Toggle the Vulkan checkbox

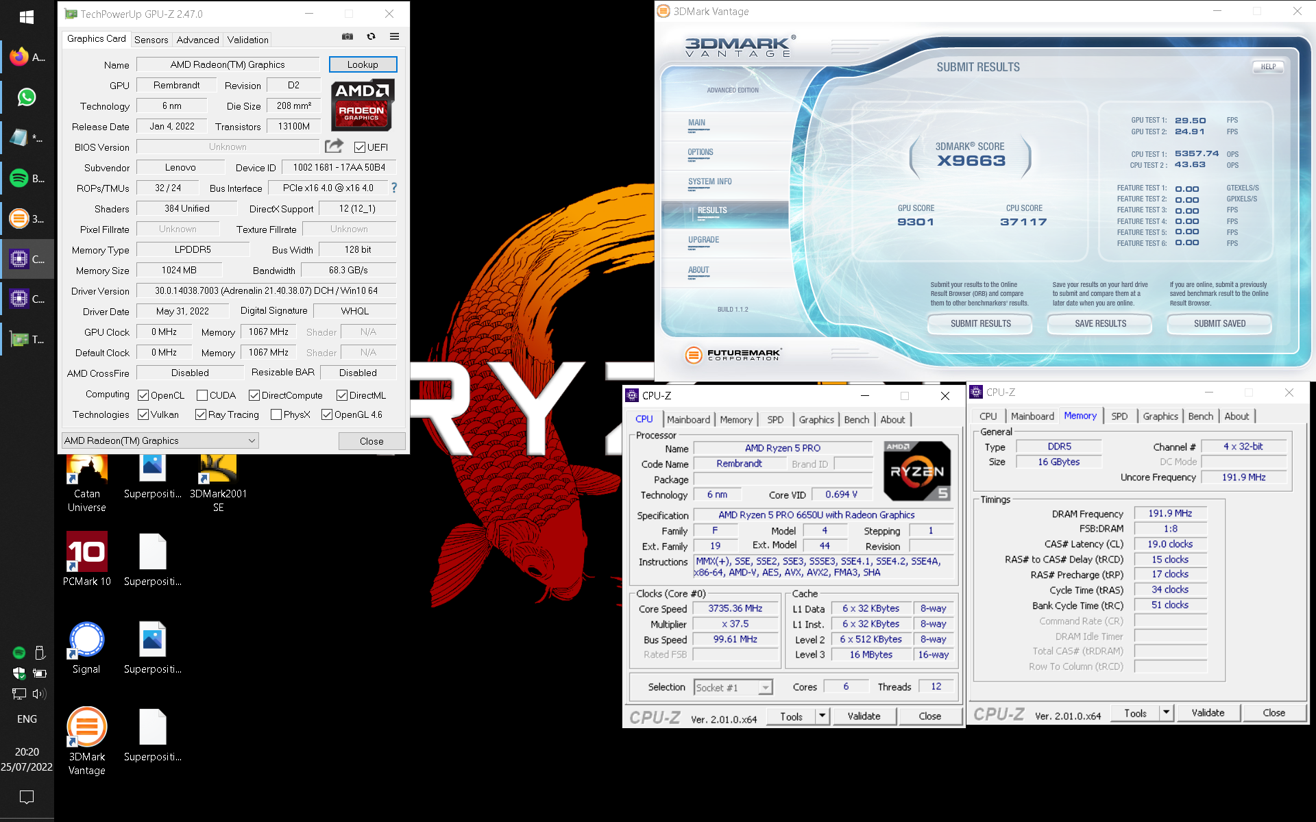[x=143, y=414]
